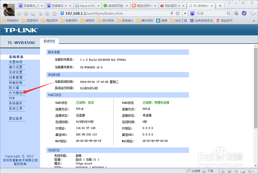Open the 微相关 bookmark folder
This screenshot has height=174, width=258.
87,21
